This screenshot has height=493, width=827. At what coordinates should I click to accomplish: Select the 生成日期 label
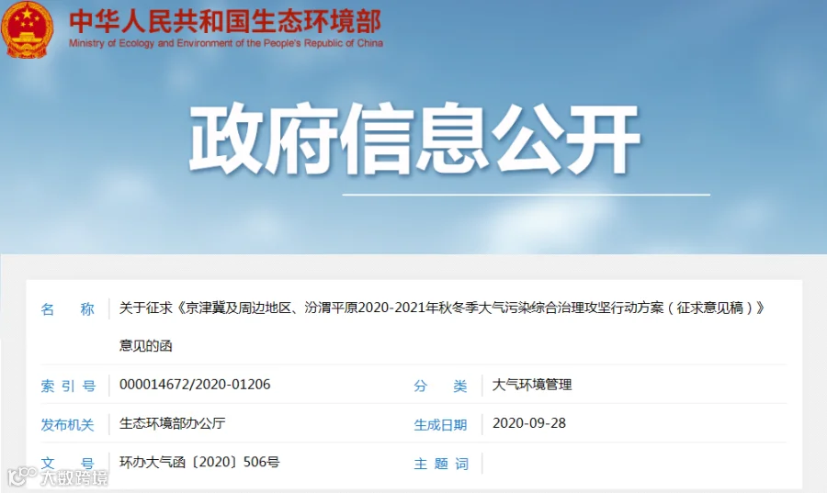(x=440, y=425)
